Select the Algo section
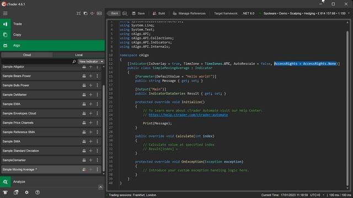This screenshot has height=198, width=353. coord(52,46)
